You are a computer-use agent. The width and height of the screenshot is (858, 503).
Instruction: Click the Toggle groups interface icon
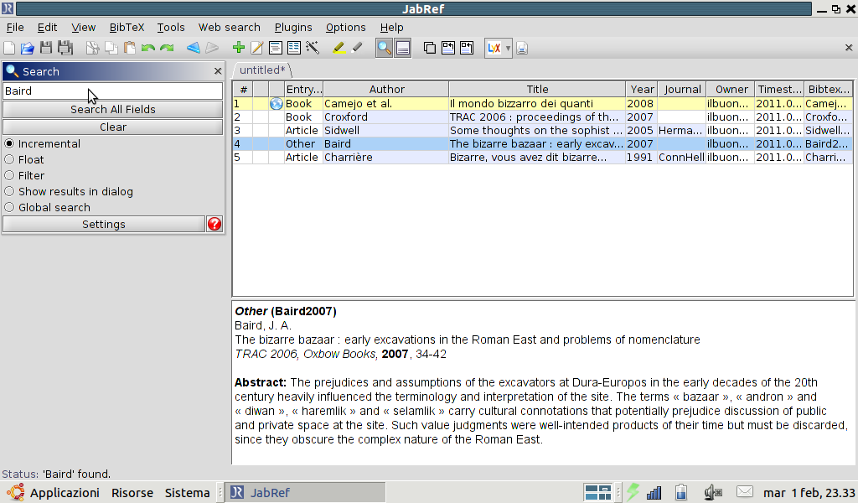[x=430, y=48]
